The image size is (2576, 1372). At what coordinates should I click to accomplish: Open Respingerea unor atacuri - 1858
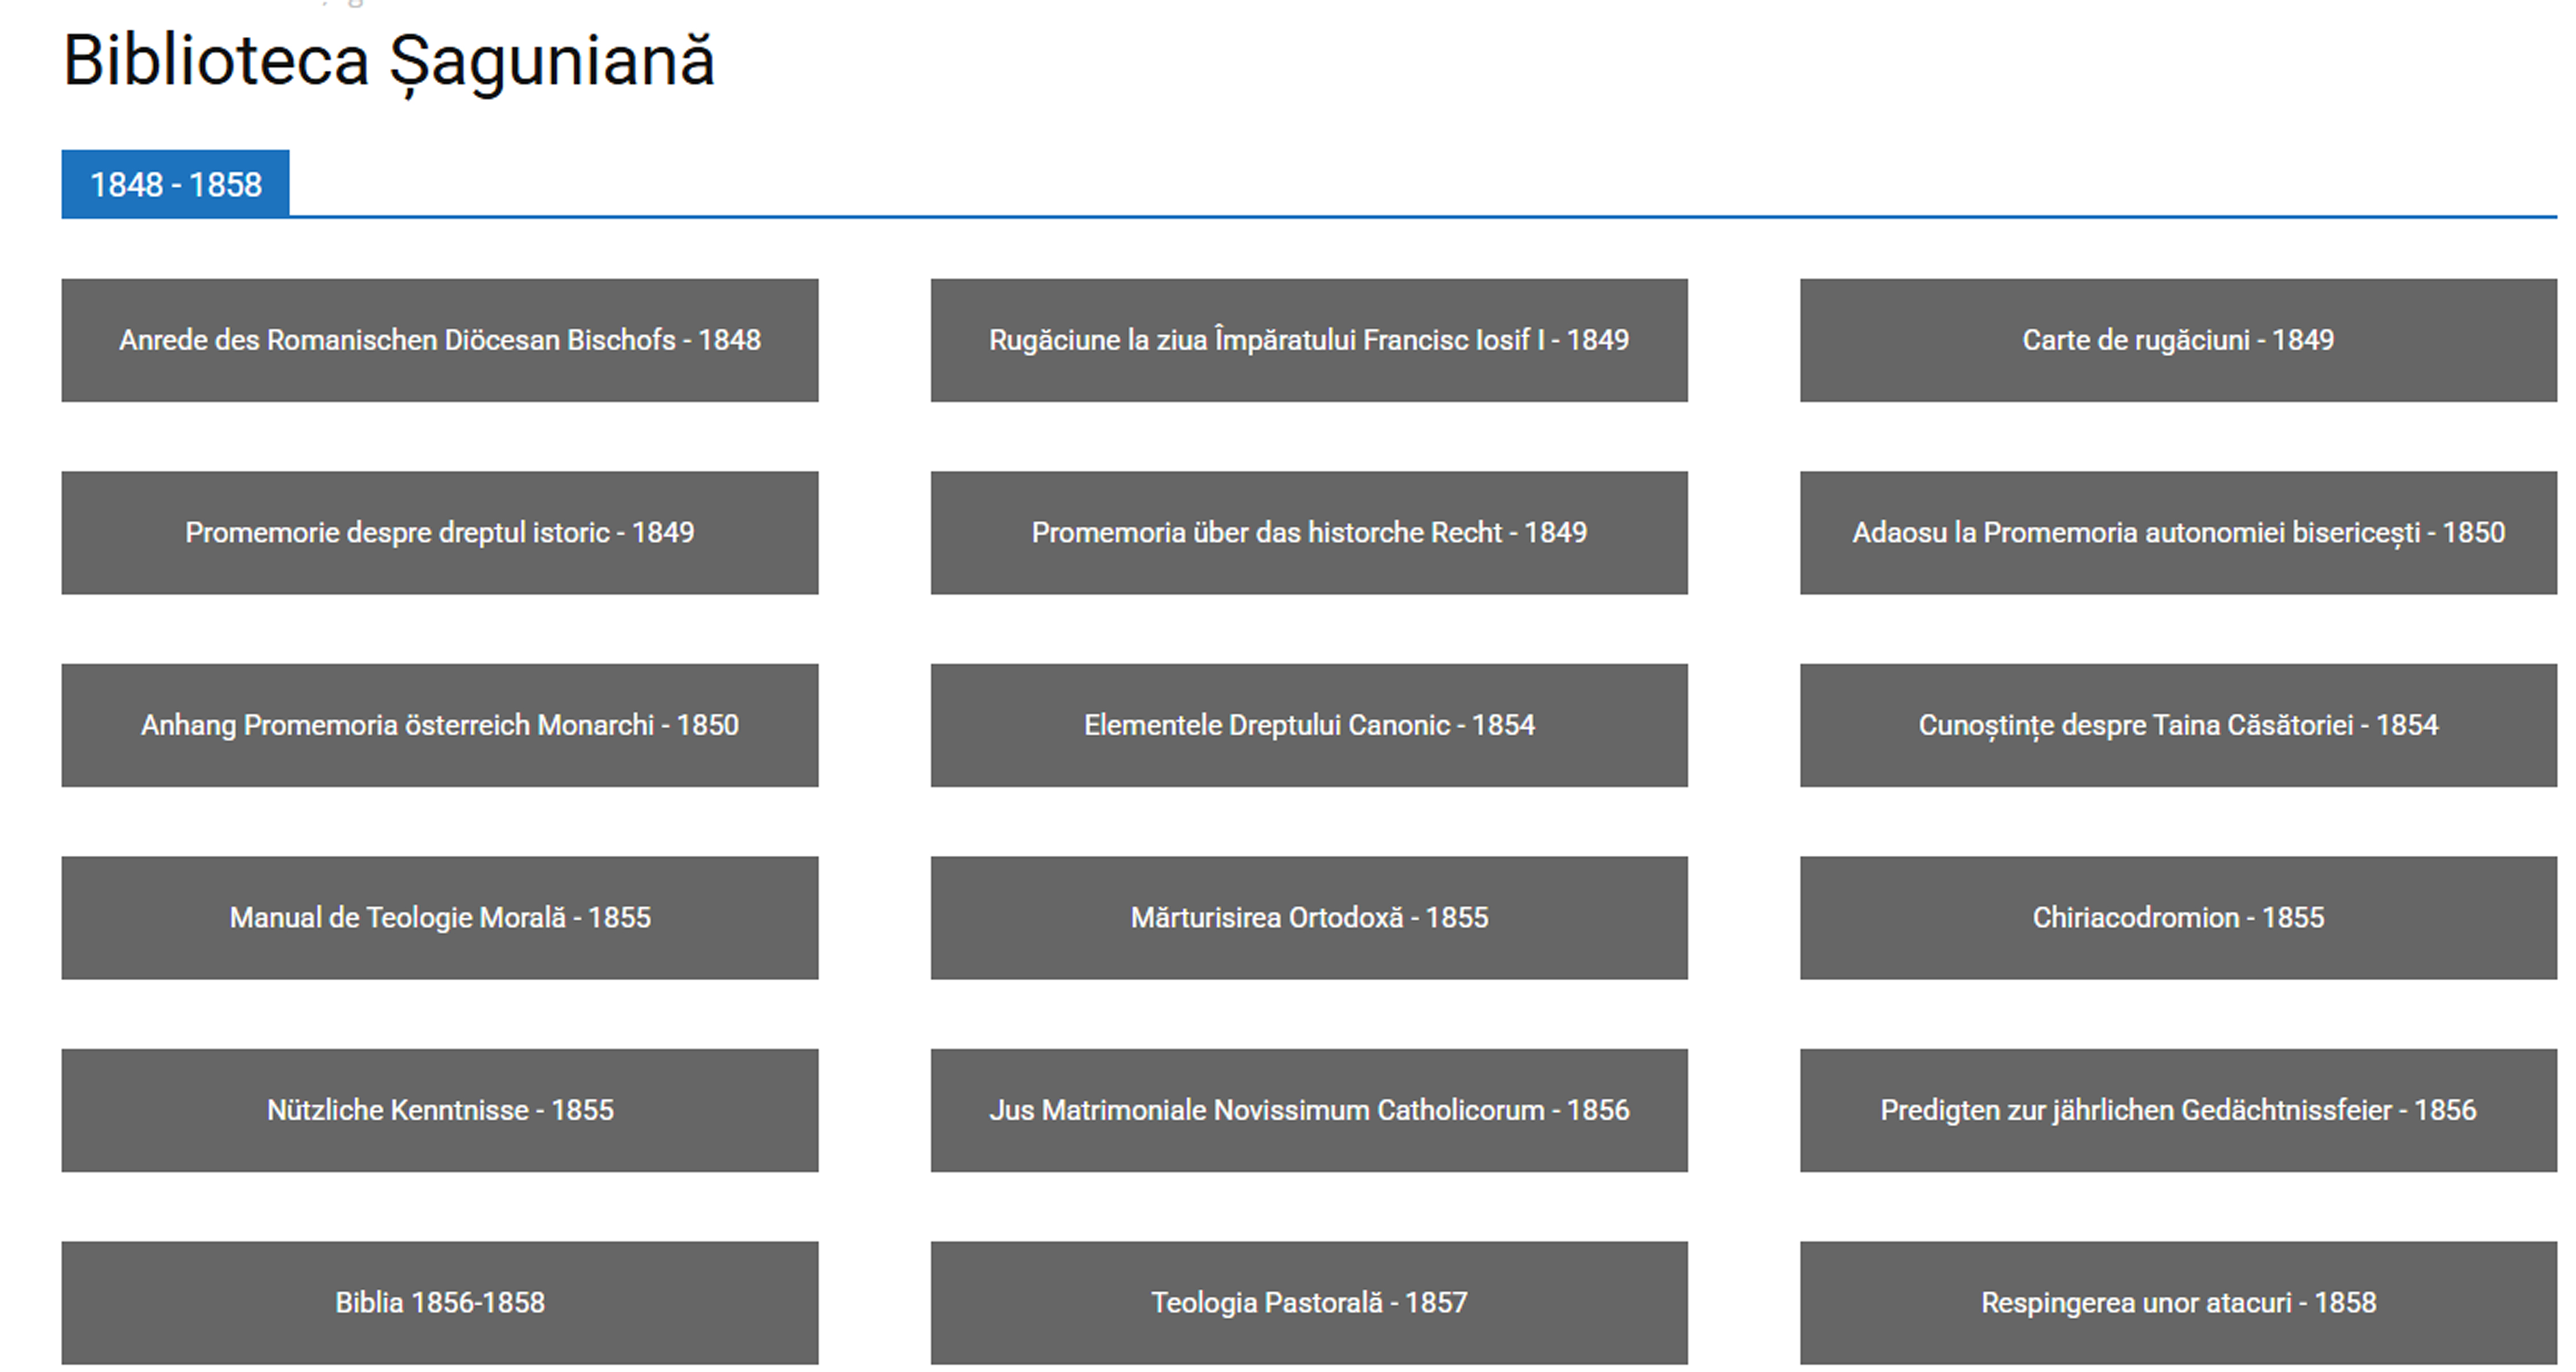point(2177,1302)
